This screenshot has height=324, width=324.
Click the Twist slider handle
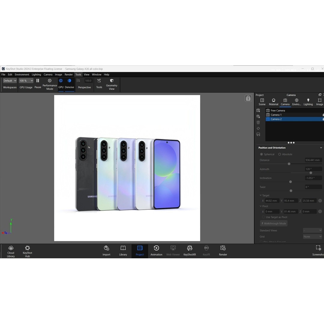[291, 191]
